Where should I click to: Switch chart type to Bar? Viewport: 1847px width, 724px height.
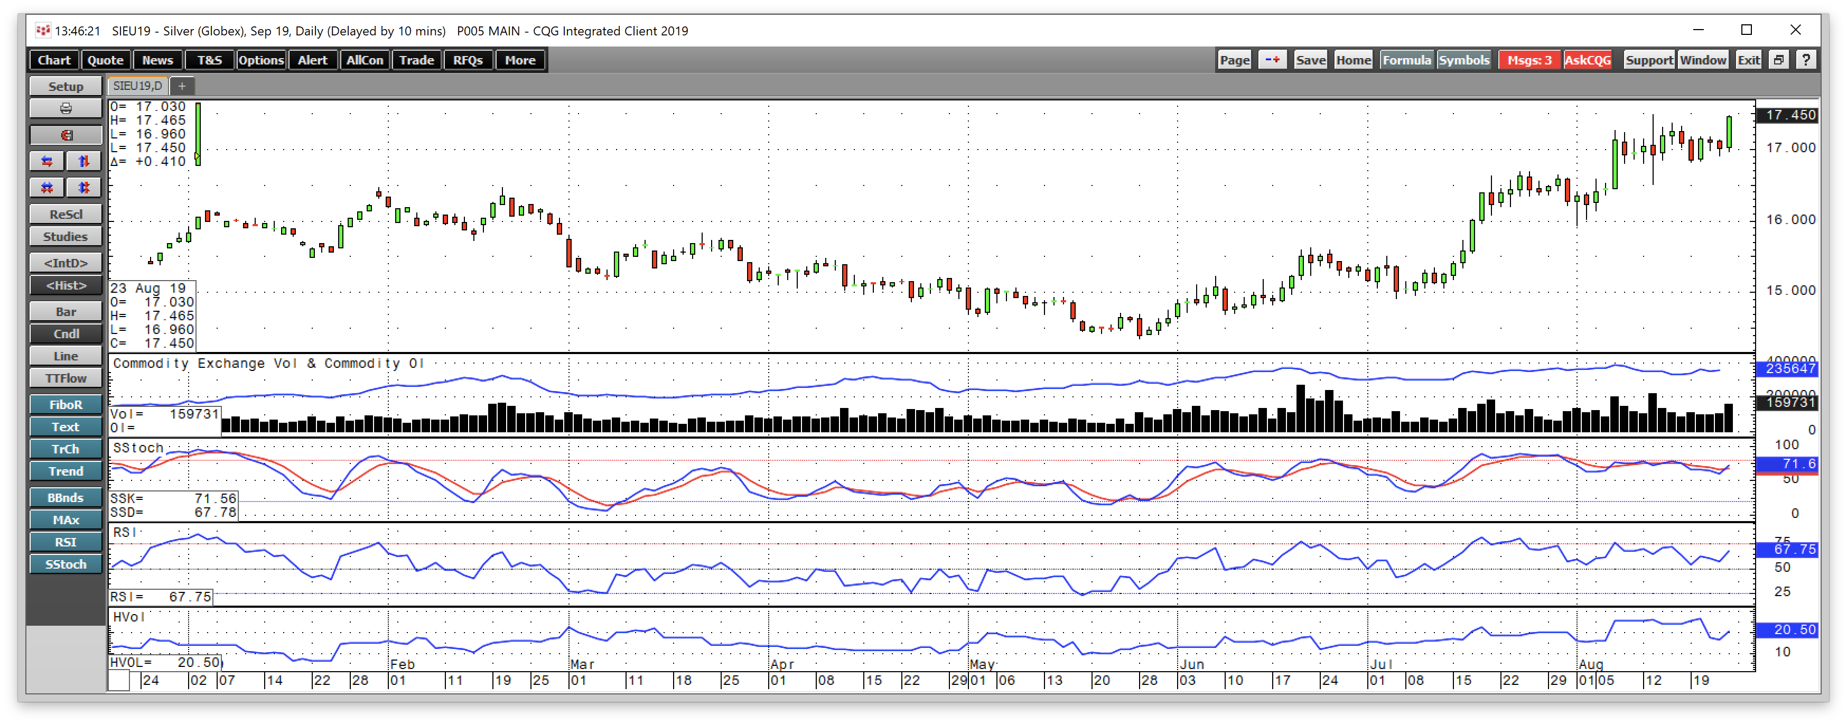(x=66, y=311)
